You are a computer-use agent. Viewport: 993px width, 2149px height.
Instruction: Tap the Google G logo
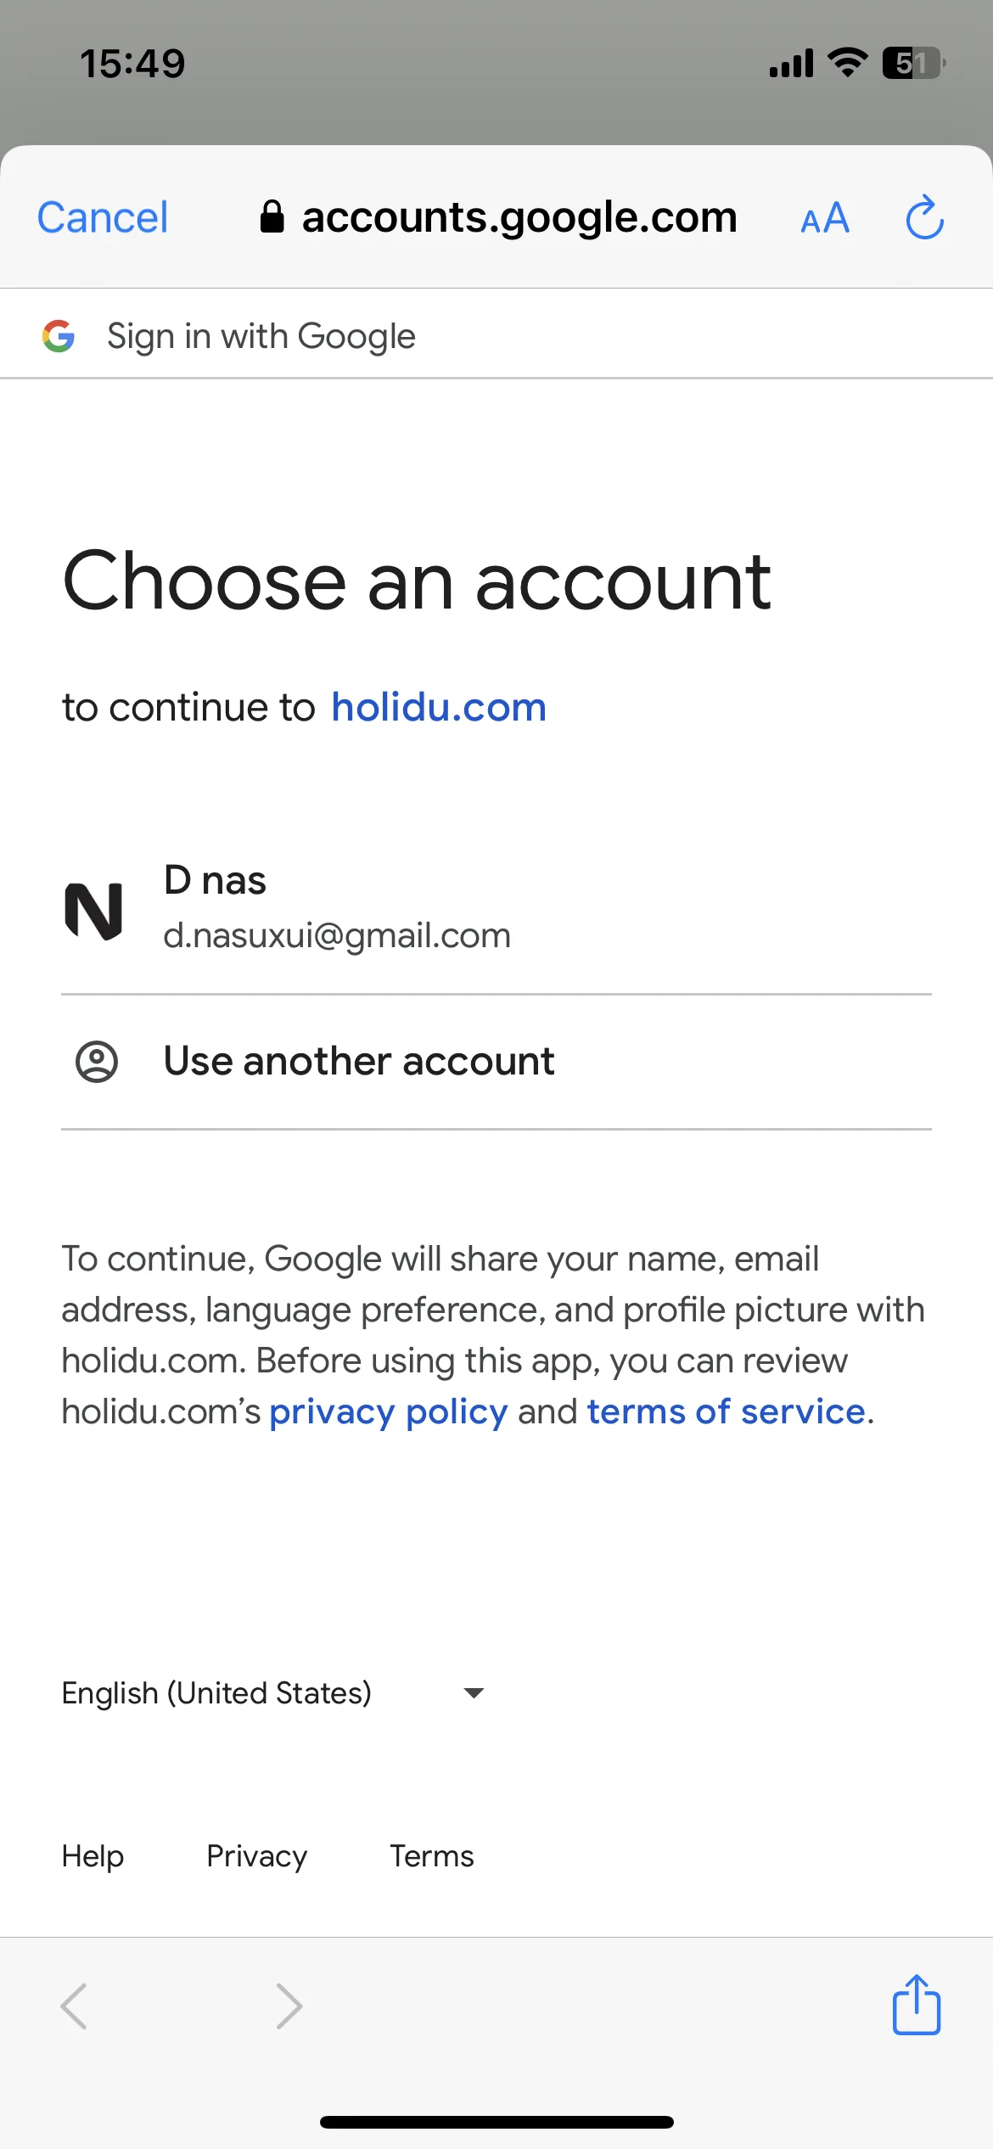59,336
